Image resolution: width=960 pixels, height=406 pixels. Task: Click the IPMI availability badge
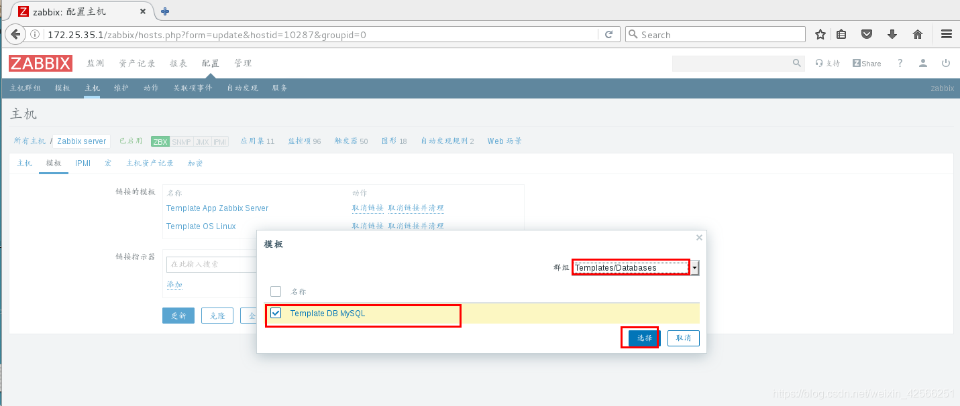pos(220,141)
